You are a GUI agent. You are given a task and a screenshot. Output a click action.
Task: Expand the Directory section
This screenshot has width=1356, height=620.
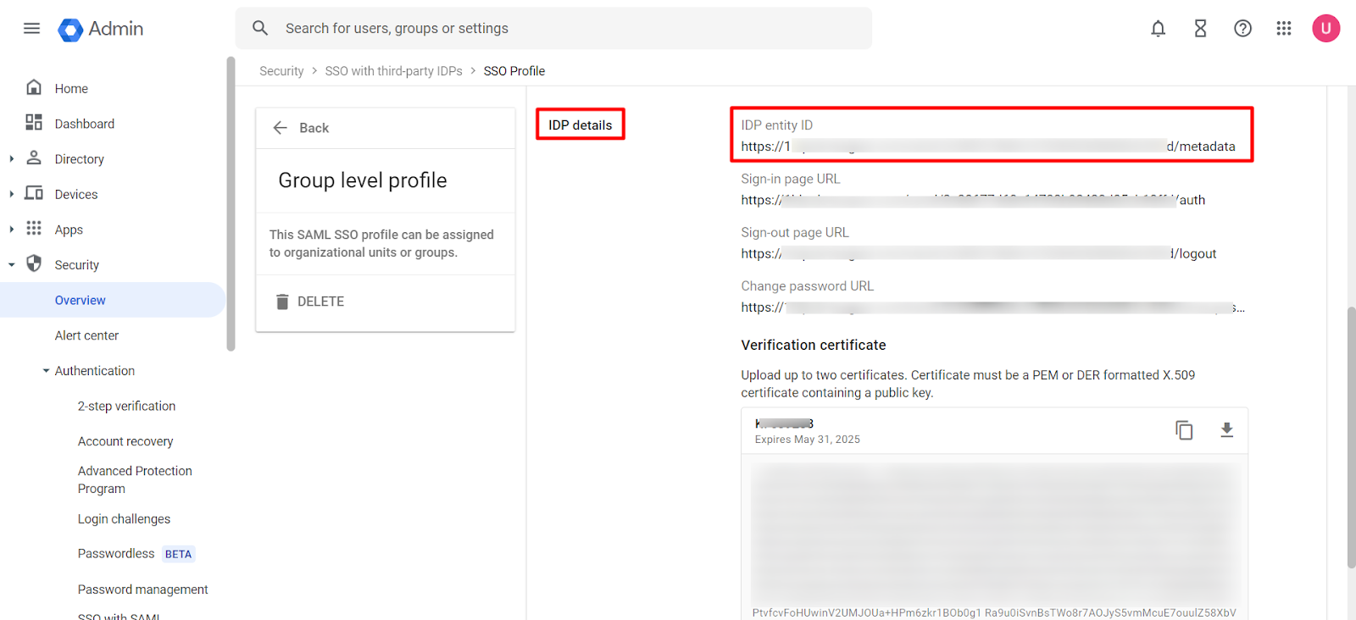[11, 158]
